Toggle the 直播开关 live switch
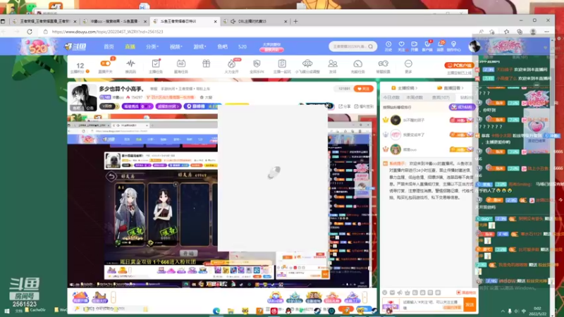 pos(105,63)
